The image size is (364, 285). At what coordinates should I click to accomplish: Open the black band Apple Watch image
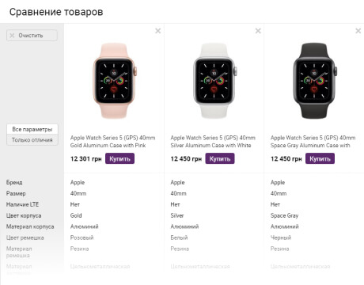point(314,81)
